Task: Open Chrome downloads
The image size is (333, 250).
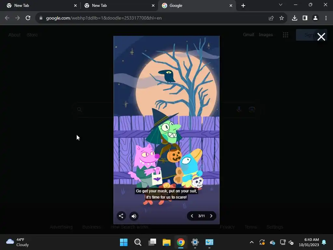Action: (295, 18)
